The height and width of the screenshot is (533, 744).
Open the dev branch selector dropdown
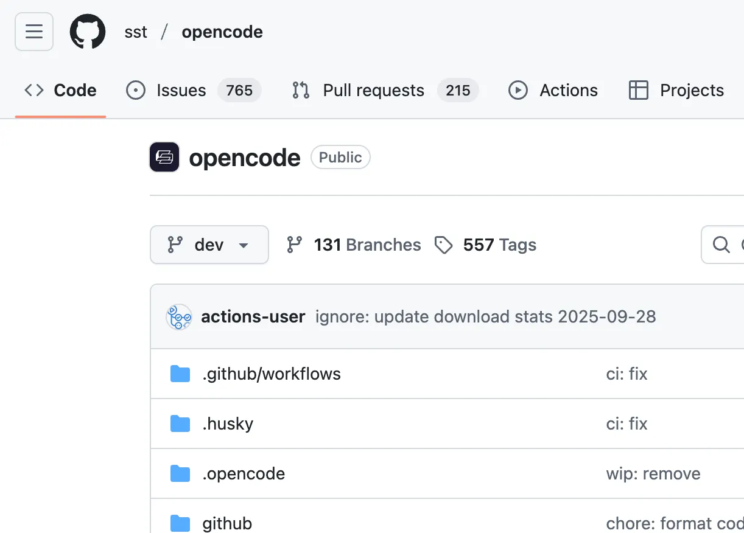pyautogui.click(x=209, y=245)
